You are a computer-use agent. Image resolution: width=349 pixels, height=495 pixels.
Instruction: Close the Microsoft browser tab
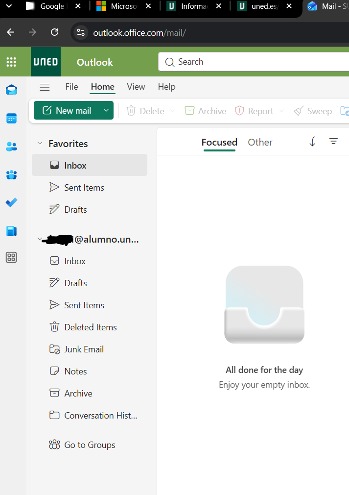pos(148,6)
